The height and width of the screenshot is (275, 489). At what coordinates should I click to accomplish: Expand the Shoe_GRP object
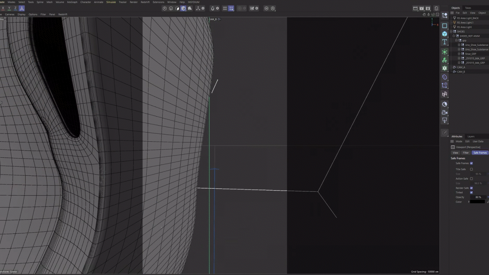coord(459,54)
